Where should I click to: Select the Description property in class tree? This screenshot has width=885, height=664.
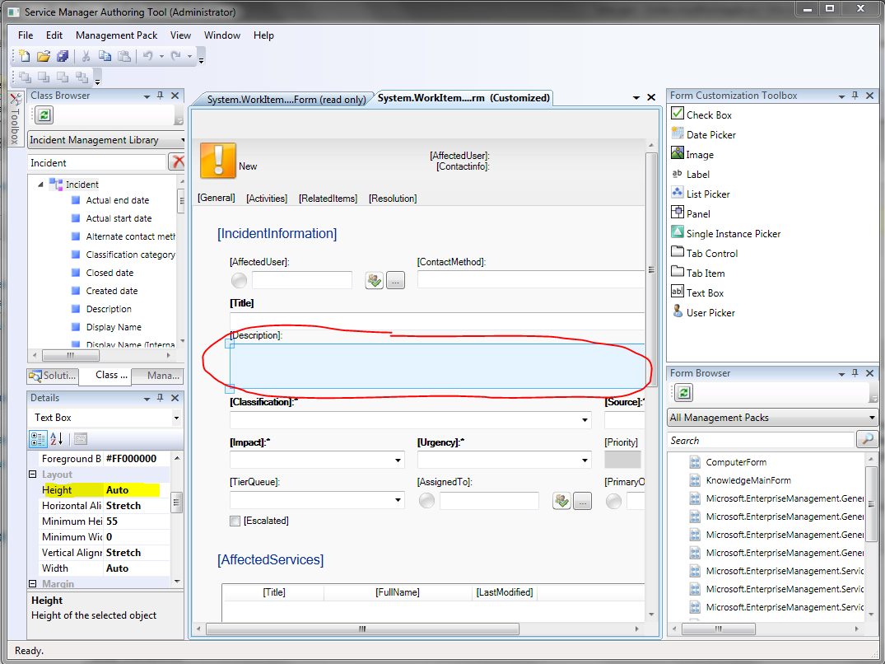109,309
